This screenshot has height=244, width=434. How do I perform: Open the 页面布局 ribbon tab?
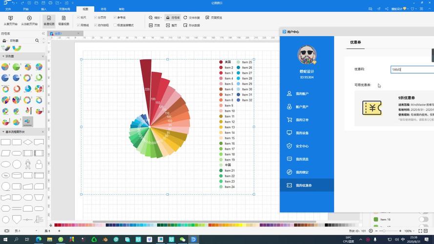pyautogui.click(x=64, y=9)
